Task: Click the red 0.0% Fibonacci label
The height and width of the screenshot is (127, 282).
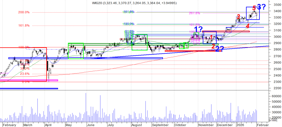Action: pyautogui.click(x=26, y=82)
